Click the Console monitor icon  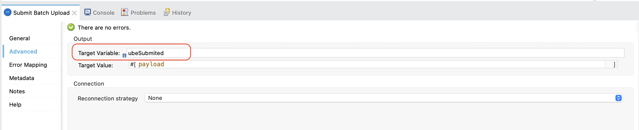coord(88,12)
